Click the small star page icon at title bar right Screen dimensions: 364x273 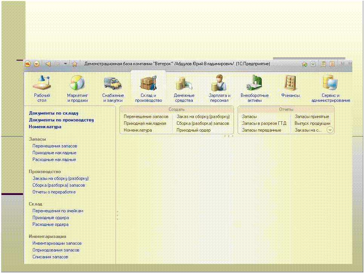click(x=313, y=64)
